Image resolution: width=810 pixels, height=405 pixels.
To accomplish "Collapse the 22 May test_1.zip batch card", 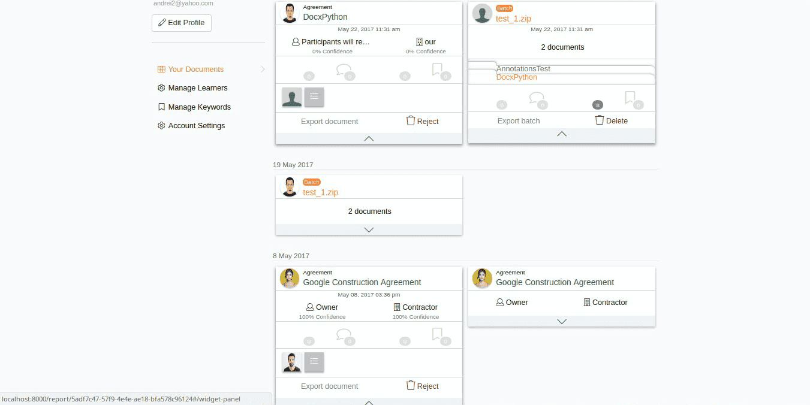I will [562, 134].
